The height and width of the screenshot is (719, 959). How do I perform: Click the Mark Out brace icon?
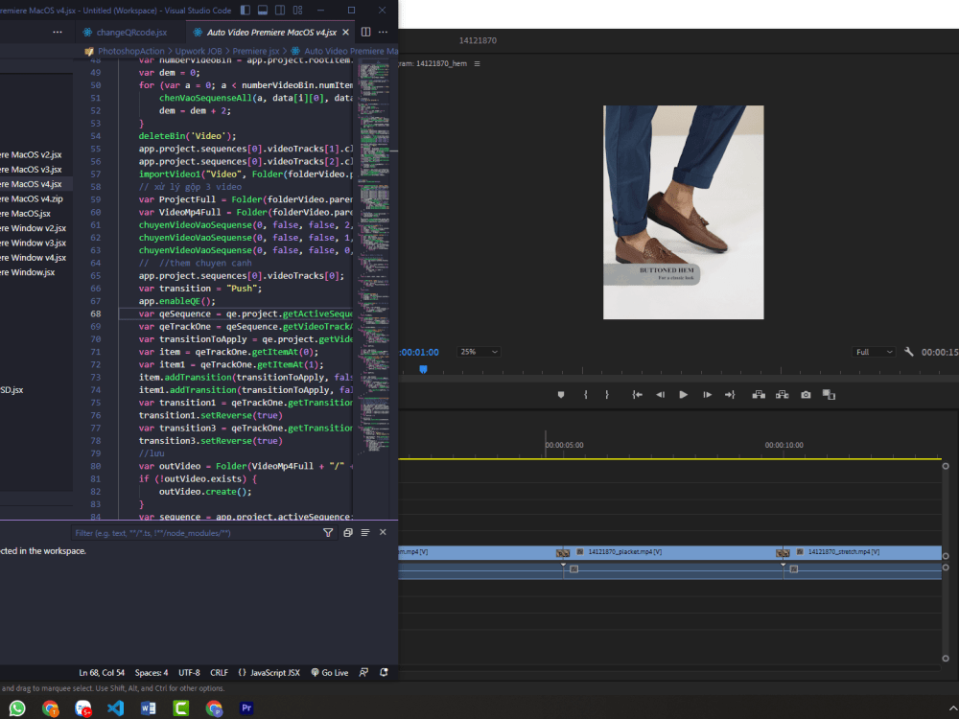pyautogui.click(x=606, y=394)
